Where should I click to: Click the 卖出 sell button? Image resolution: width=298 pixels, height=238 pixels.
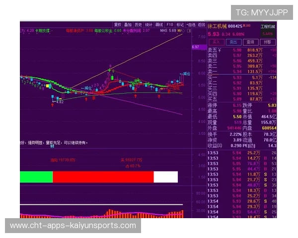232,42
